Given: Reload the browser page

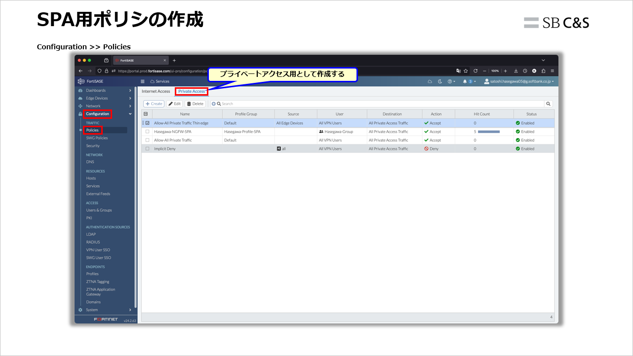Looking at the screenshot, I should pos(475,71).
